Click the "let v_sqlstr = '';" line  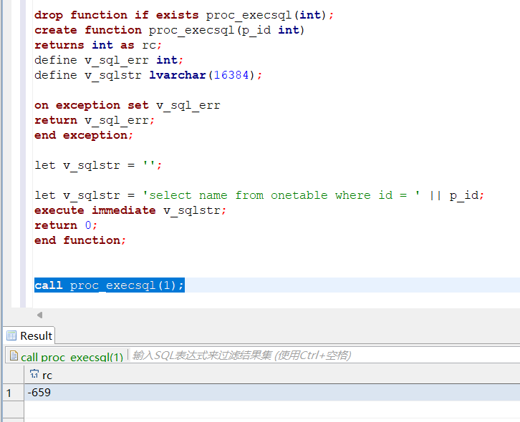[x=98, y=165]
